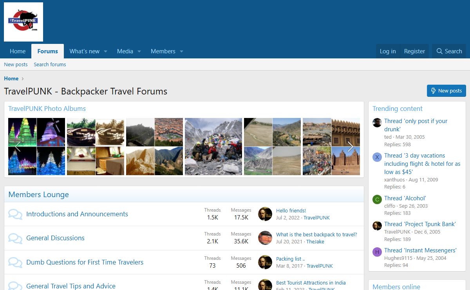
Task: Open the Introductions and Announcements forum icon
Action: click(x=15, y=214)
